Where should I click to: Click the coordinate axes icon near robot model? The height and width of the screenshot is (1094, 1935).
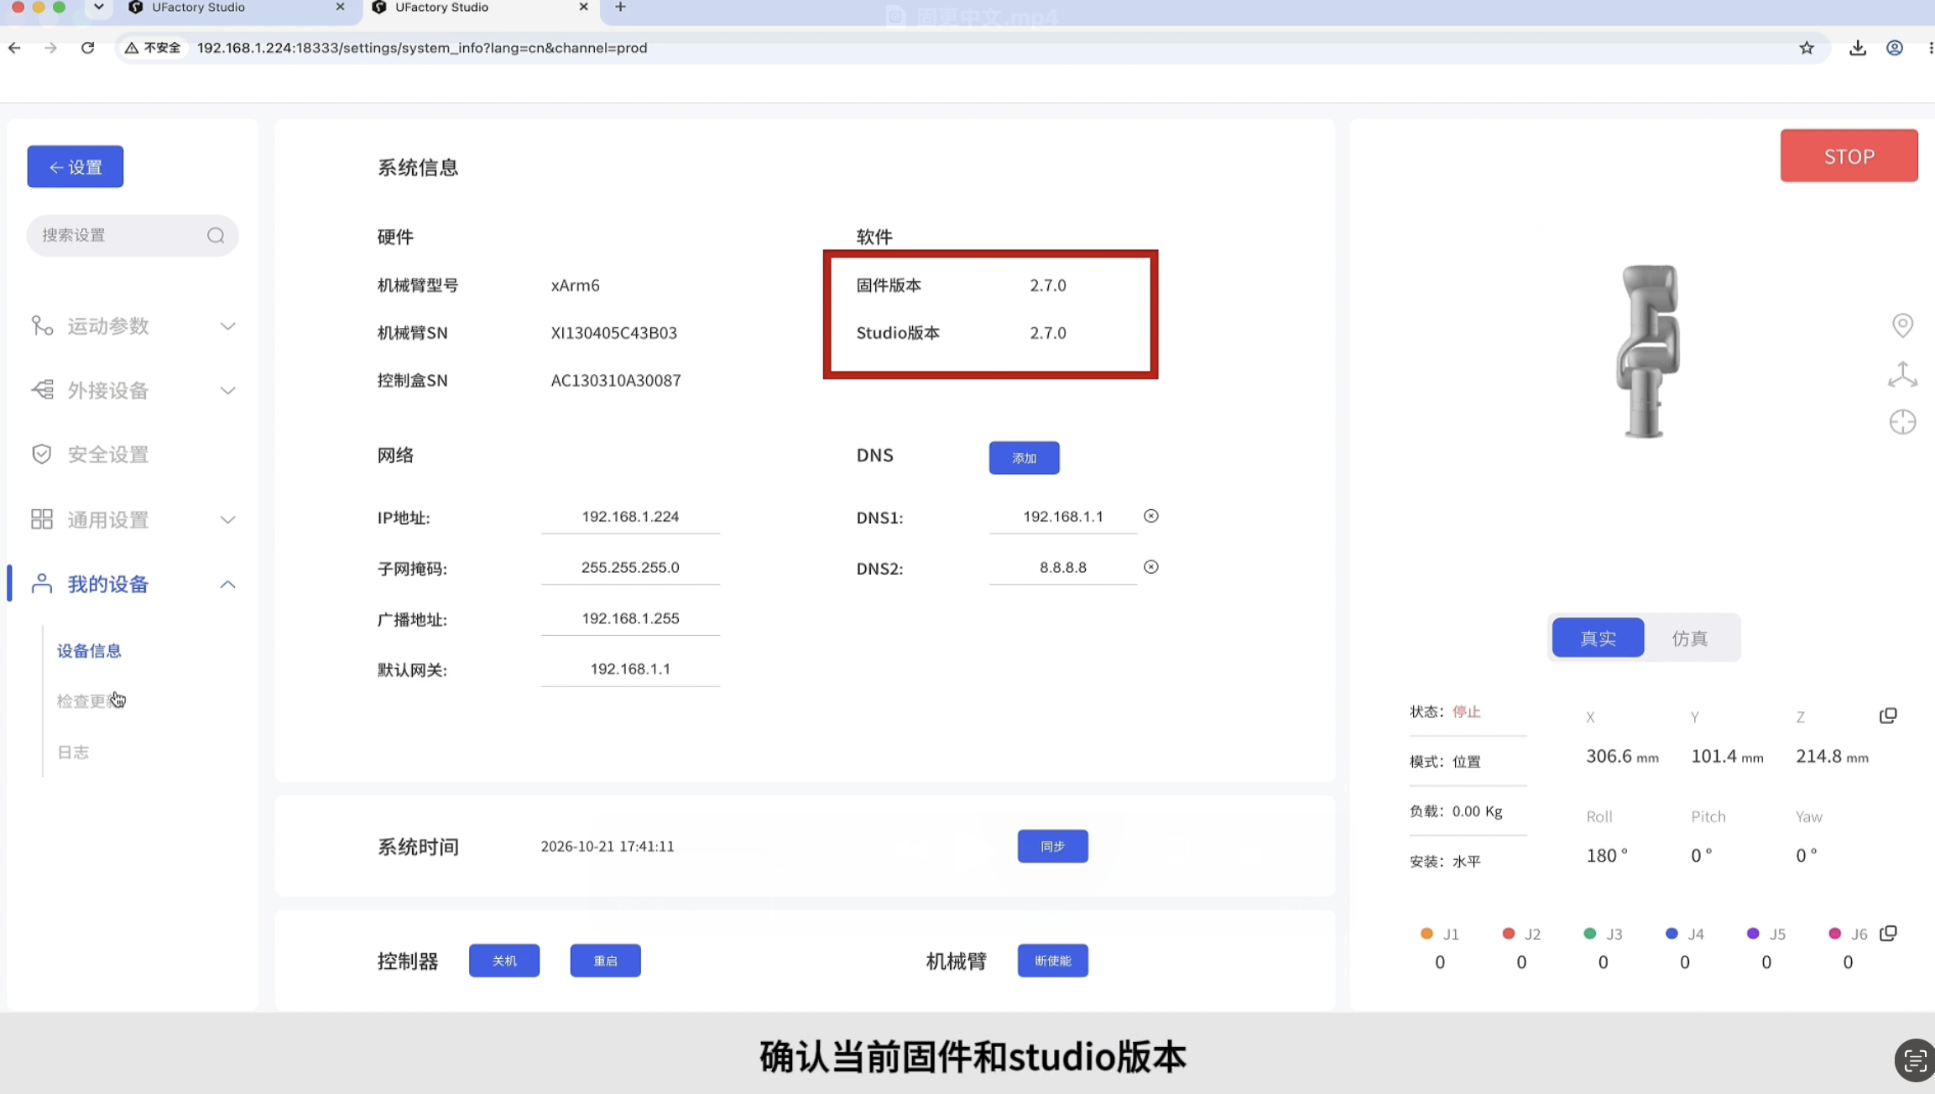1902,374
